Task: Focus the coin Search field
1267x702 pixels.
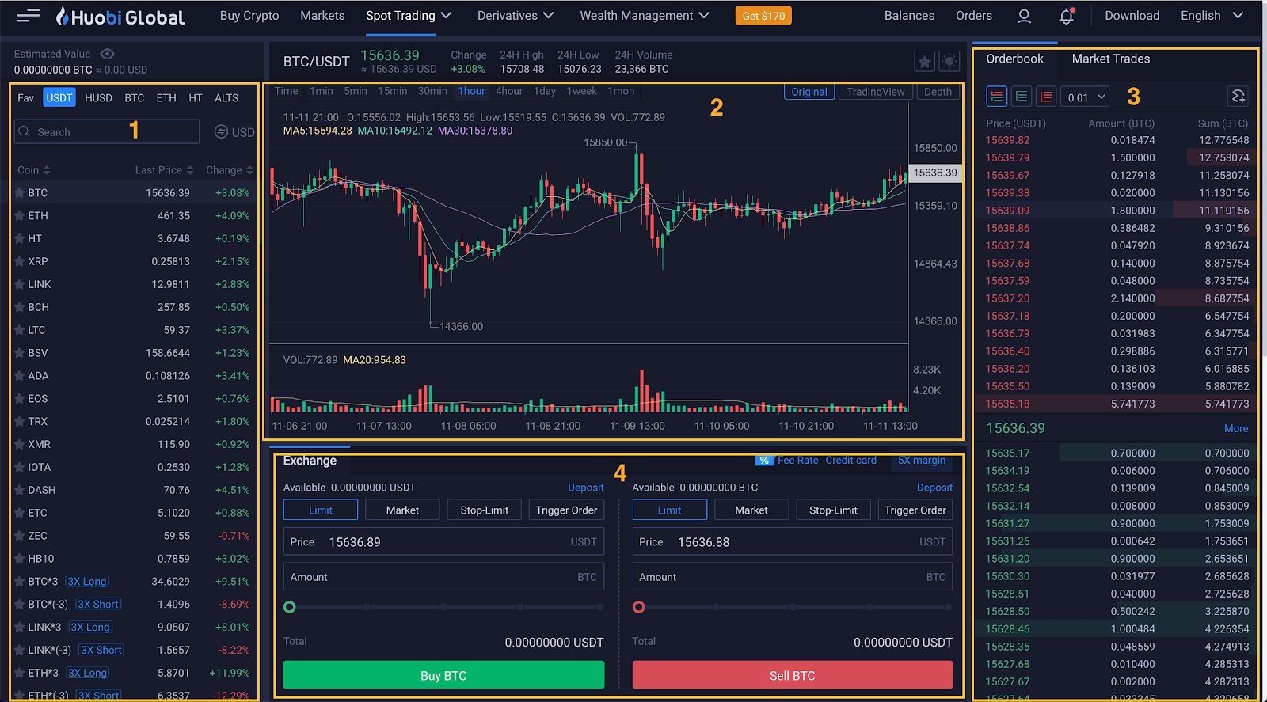Action: [107, 131]
